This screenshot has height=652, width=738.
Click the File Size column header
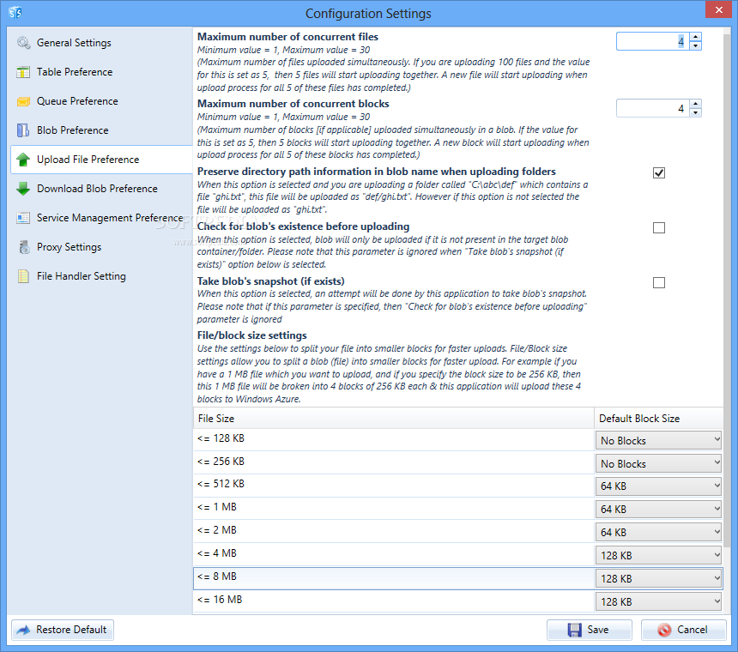point(394,418)
